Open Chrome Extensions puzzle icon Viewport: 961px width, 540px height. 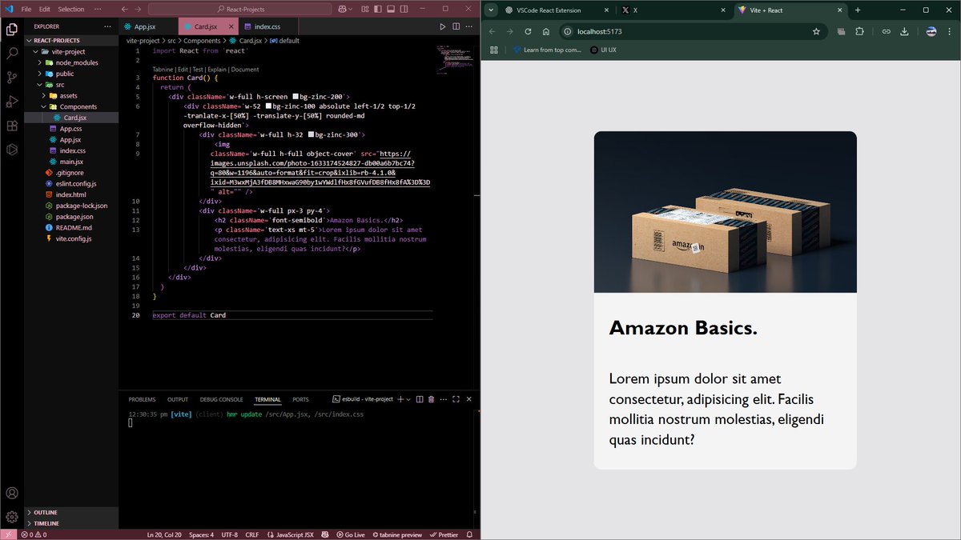point(860,32)
